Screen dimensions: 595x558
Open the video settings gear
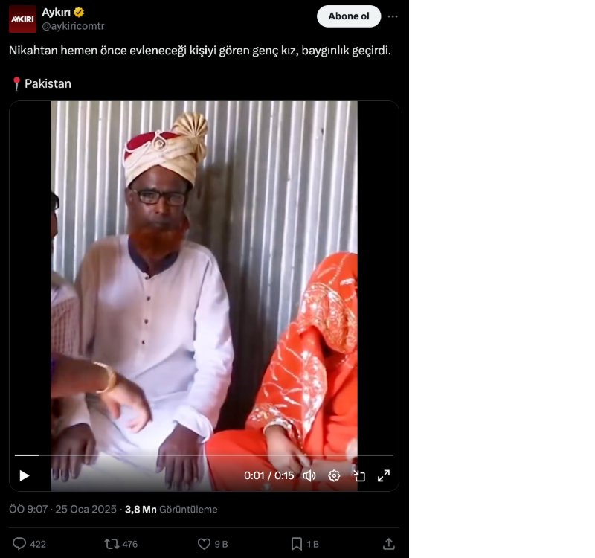tap(334, 475)
